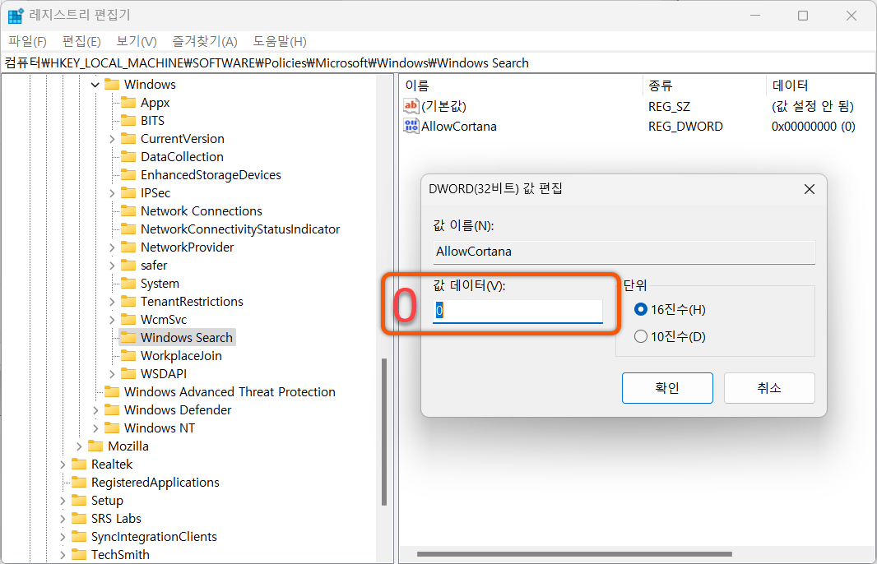This screenshot has width=877, height=564.
Task: Select the NetworkConnectivityStatusIndicator folder icon
Action: [128, 229]
